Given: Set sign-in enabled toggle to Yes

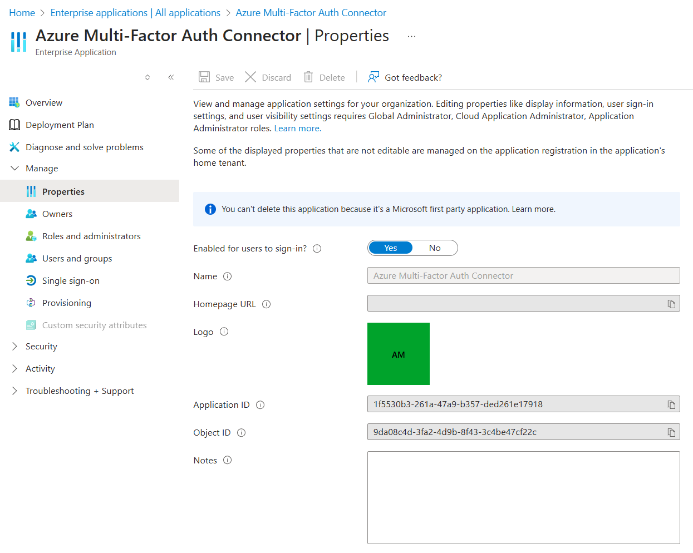Looking at the screenshot, I should pyautogui.click(x=391, y=248).
